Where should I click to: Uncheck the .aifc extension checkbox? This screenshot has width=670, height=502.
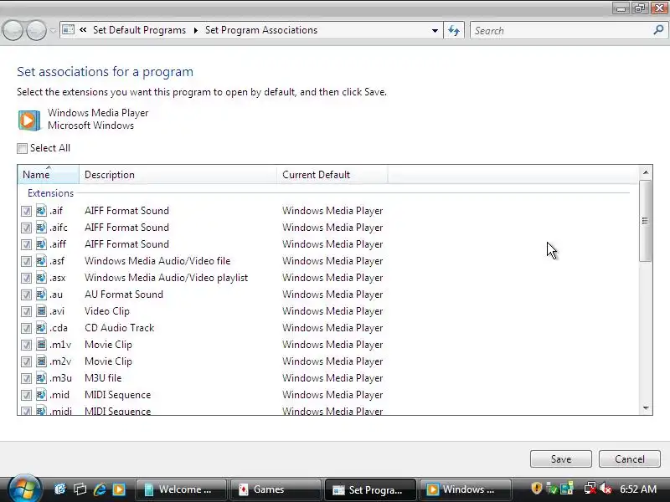click(x=26, y=228)
